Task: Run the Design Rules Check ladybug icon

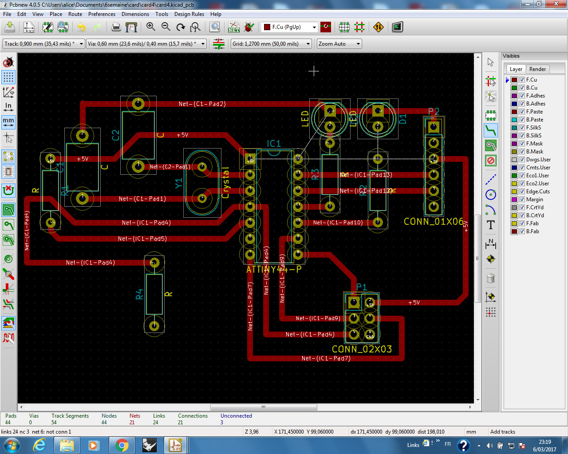Action: [x=249, y=27]
